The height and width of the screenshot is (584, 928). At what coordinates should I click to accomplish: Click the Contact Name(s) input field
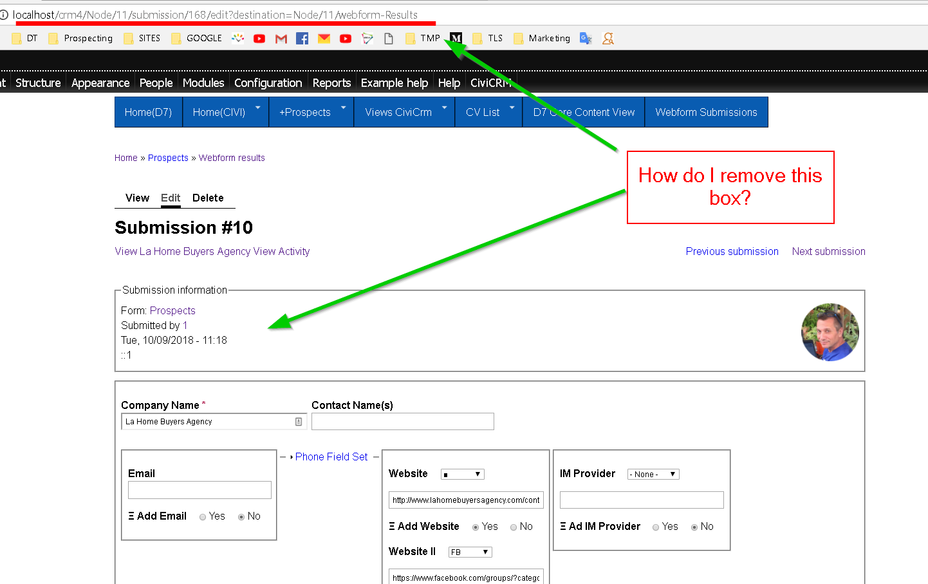pos(403,422)
